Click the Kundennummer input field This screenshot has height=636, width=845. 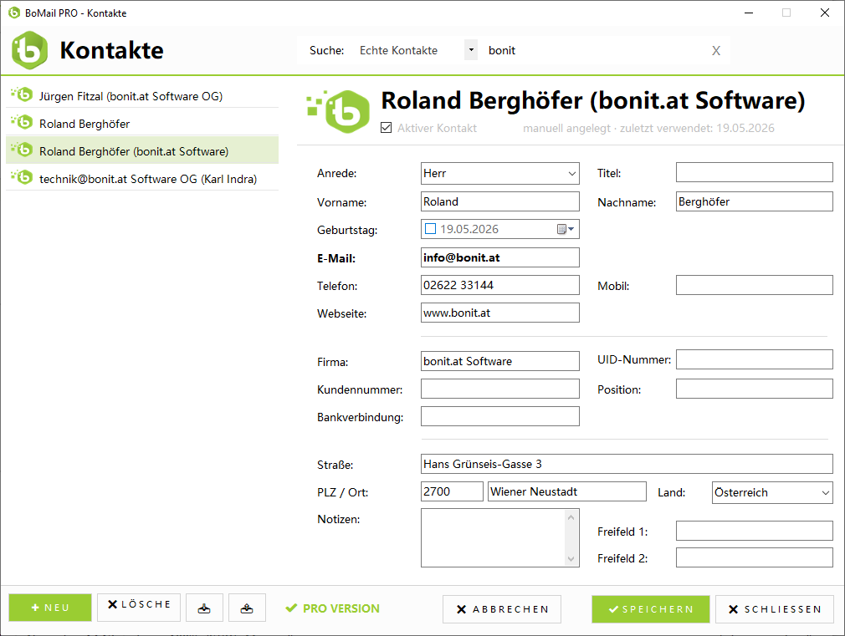click(500, 389)
